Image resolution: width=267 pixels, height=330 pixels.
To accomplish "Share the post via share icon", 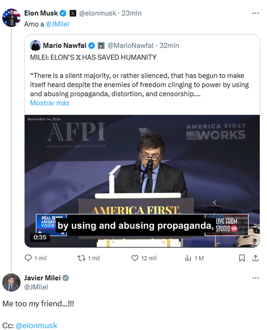I will coord(255,258).
